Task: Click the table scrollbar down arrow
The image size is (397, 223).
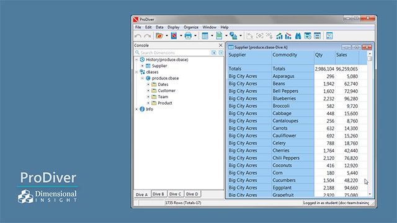Action: [370, 194]
